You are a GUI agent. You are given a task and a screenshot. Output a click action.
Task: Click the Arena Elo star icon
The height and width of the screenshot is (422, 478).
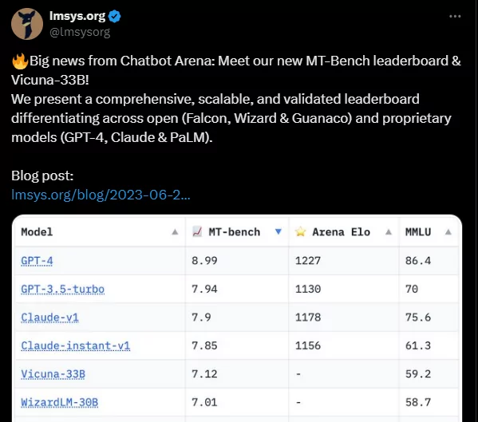[x=300, y=232]
